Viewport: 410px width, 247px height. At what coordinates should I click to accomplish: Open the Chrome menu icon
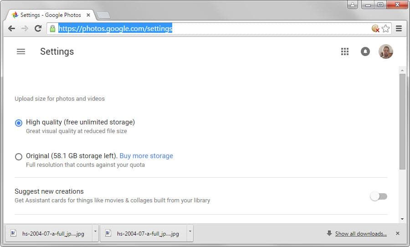pyautogui.click(x=399, y=28)
